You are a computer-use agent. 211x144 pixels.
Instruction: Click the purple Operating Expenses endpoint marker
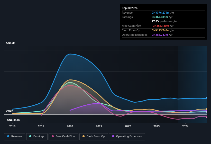207,111
